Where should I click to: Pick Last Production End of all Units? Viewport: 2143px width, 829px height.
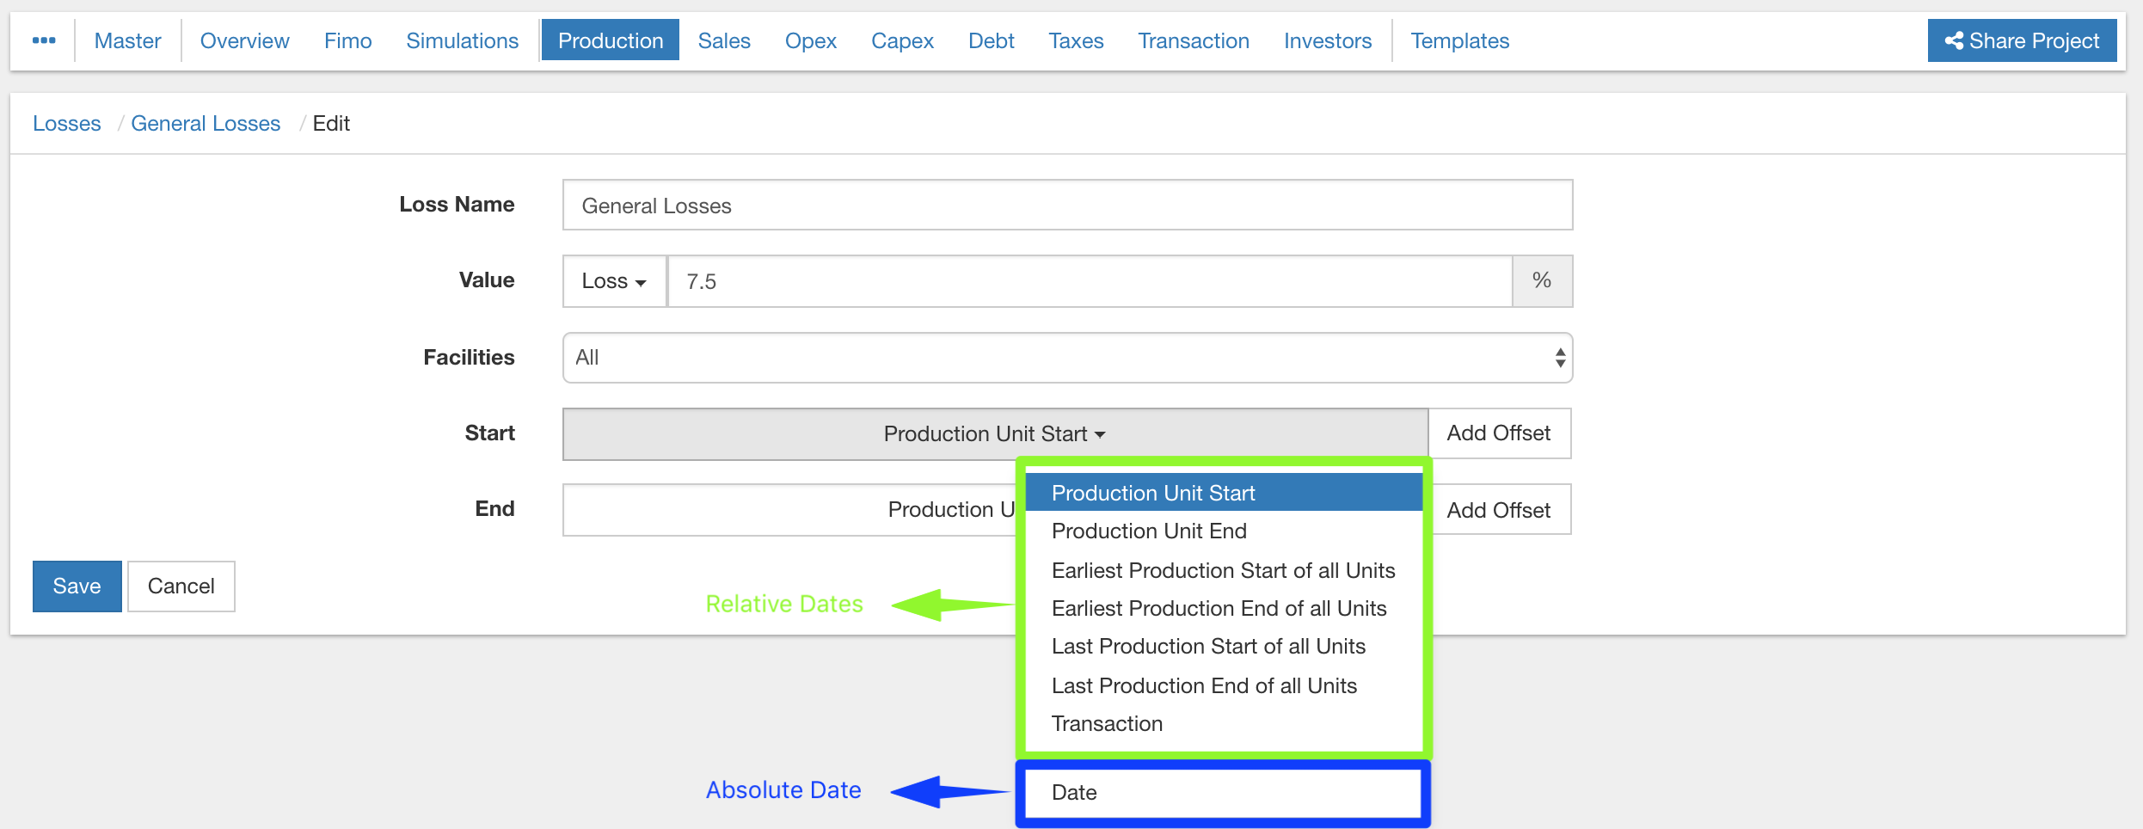point(1204,685)
